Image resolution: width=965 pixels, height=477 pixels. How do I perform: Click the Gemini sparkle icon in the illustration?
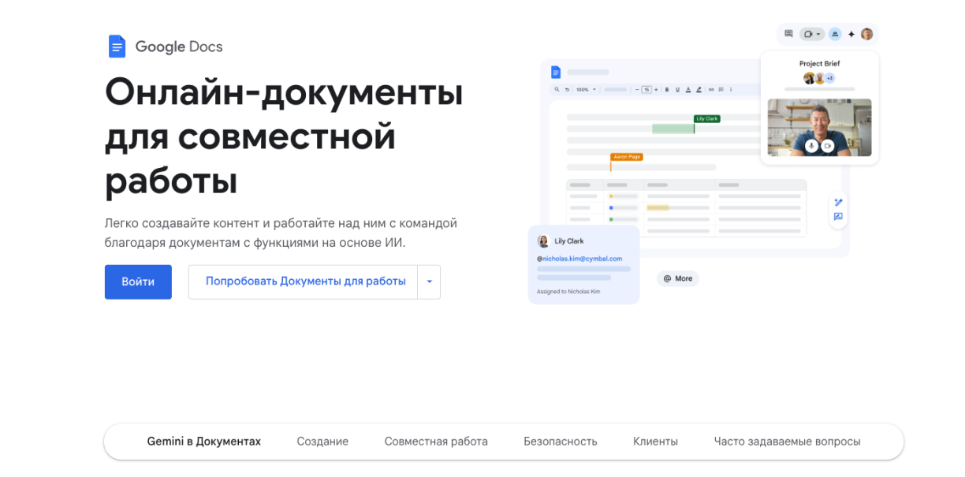(851, 34)
